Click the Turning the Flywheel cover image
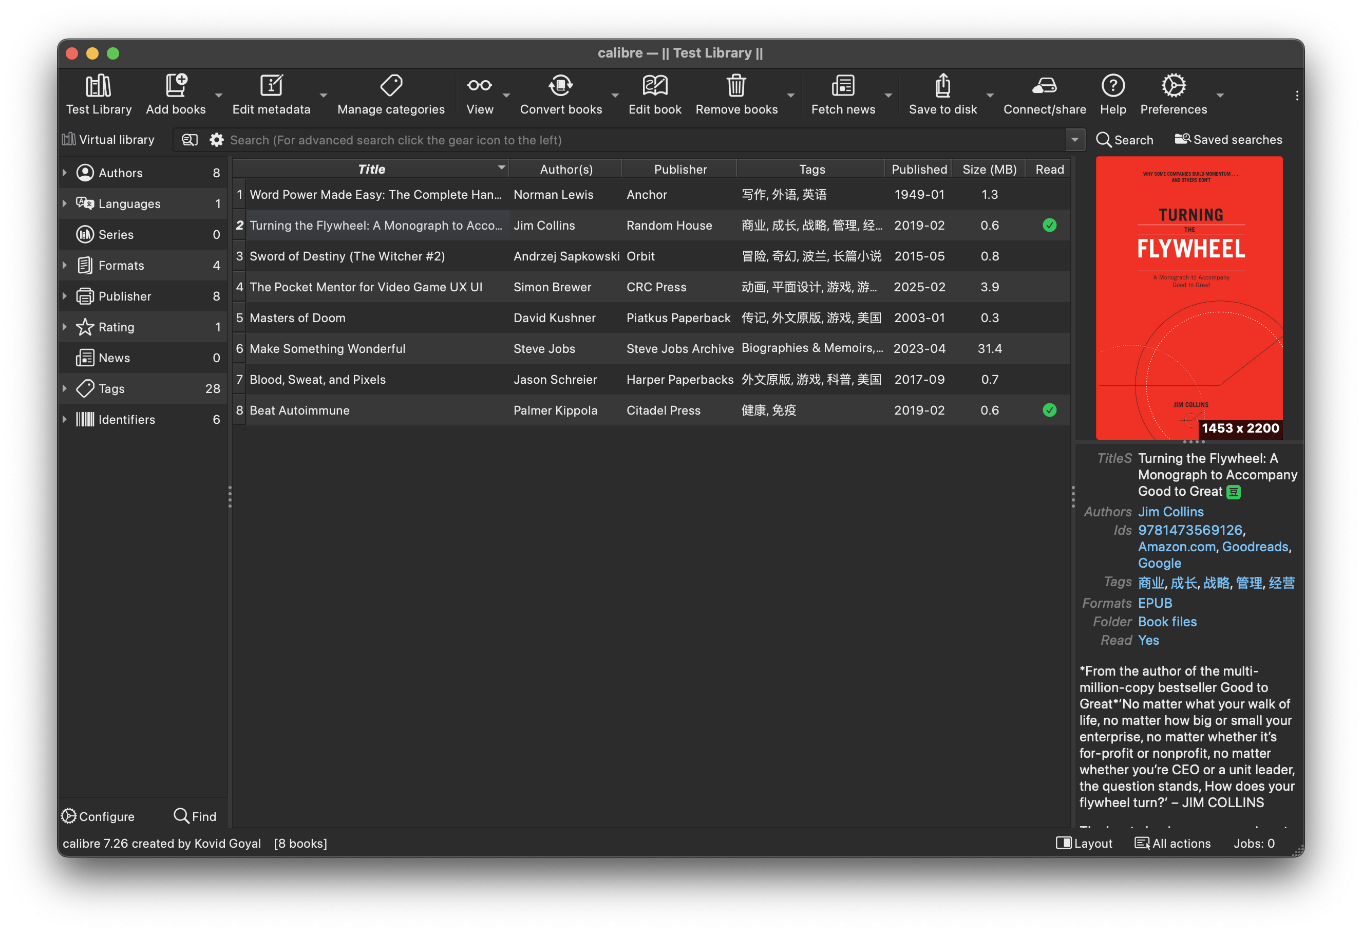1362x933 pixels. click(x=1188, y=298)
